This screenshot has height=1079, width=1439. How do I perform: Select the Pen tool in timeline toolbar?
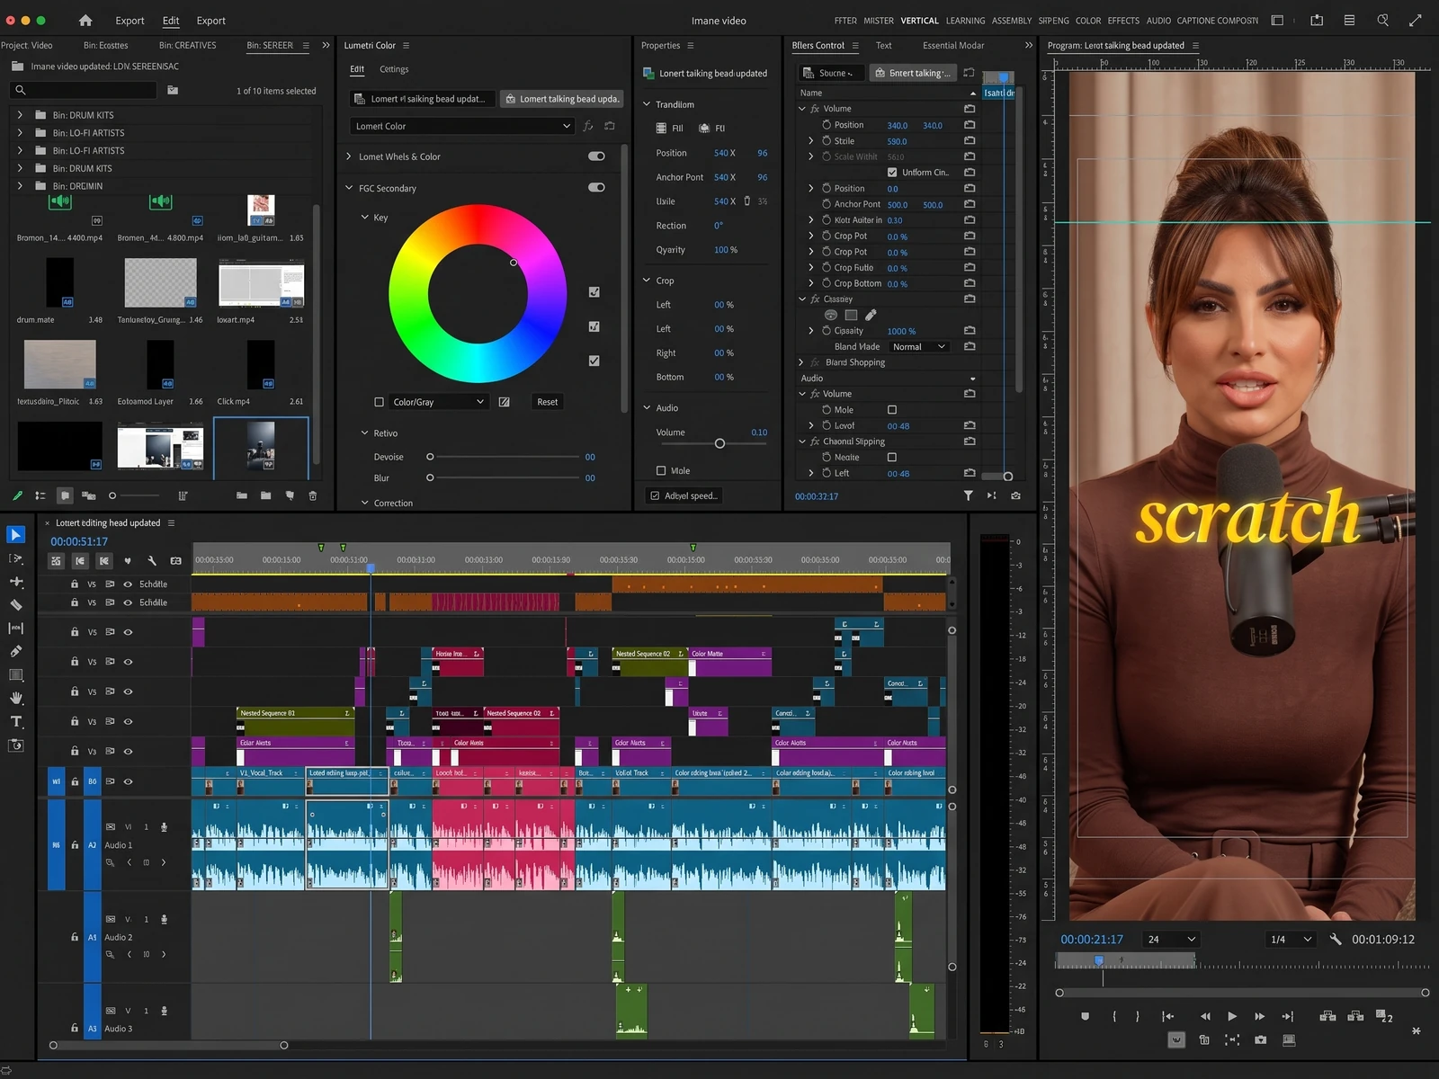15,651
